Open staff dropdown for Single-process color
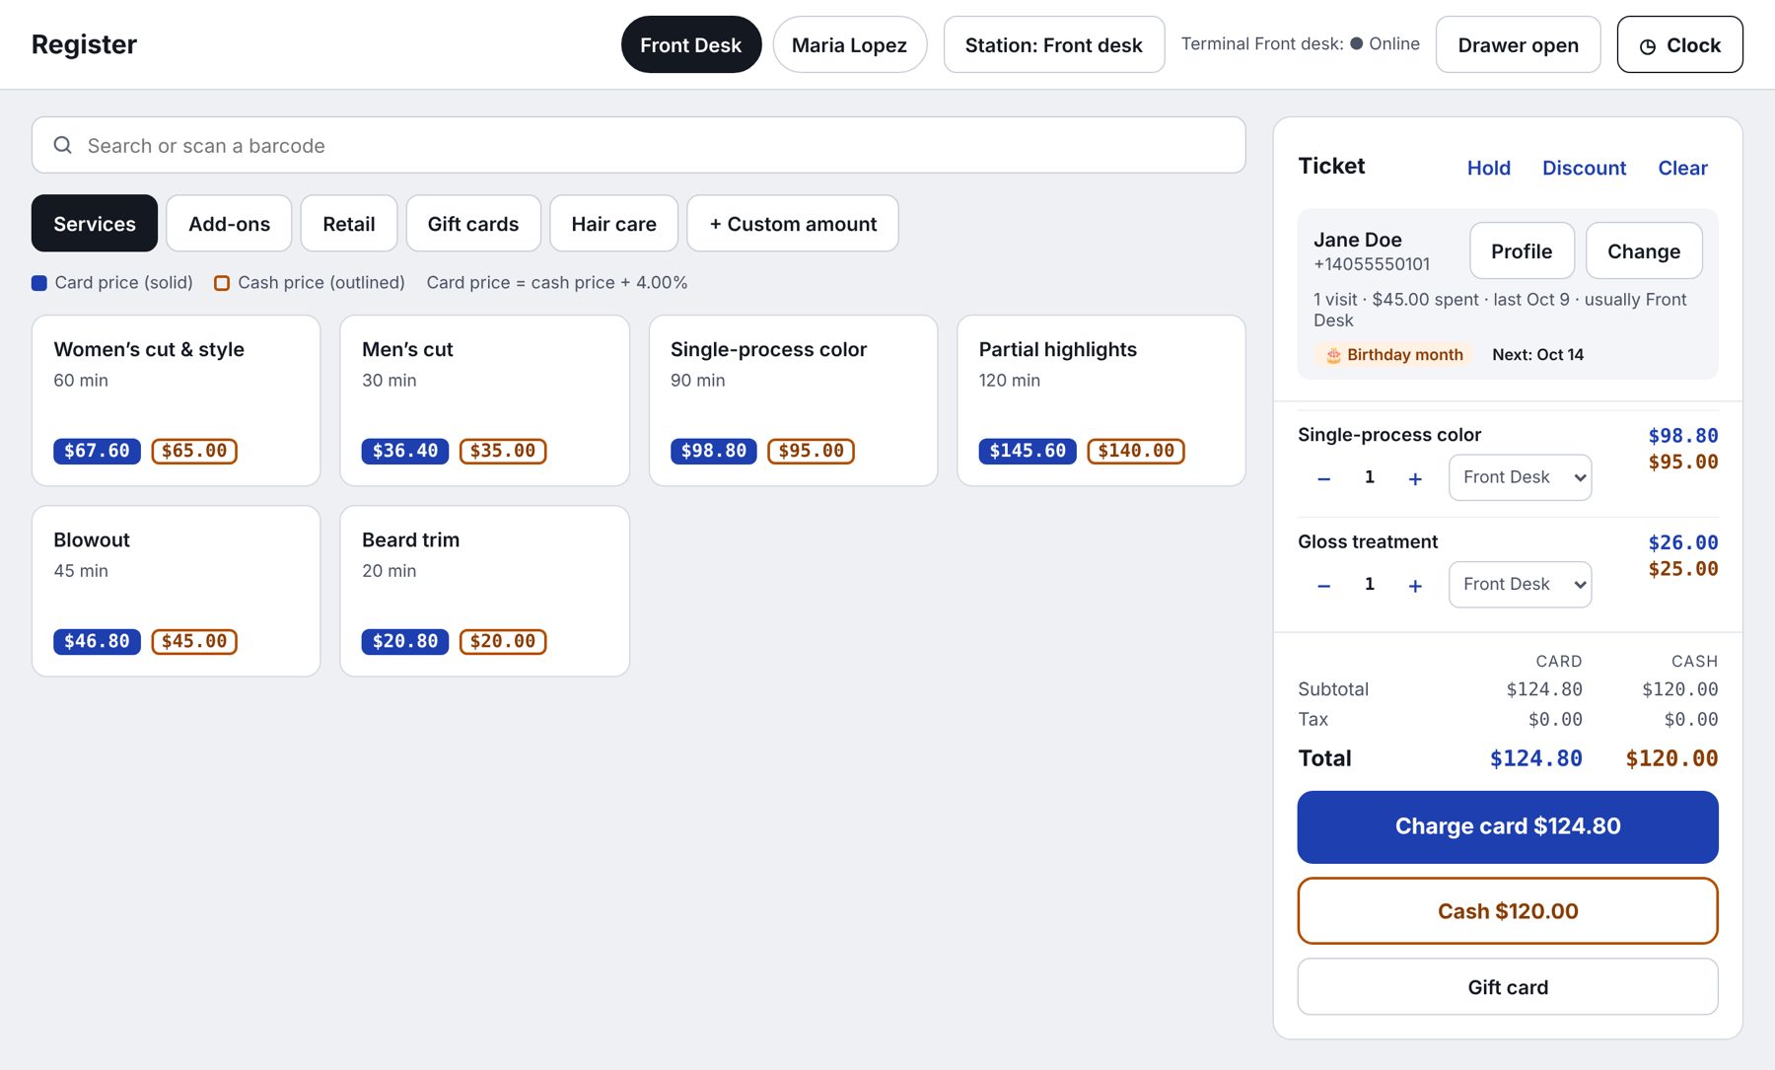This screenshot has width=1775, height=1070. (1520, 477)
